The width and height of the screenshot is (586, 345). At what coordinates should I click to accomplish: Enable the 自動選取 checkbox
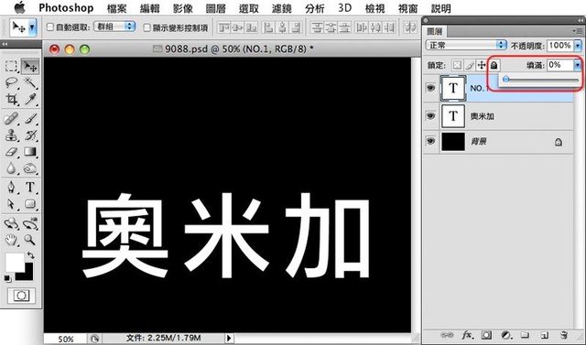click(x=50, y=27)
